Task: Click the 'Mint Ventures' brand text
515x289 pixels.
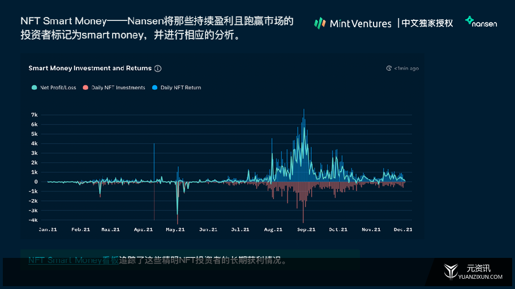Action: pyautogui.click(x=360, y=24)
